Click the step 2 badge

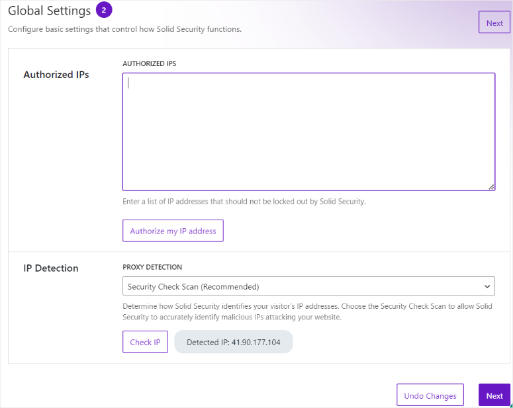click(x=104, y=10)
